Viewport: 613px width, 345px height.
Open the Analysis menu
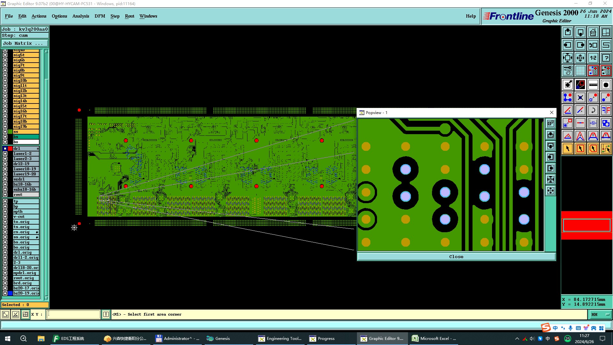(x=81, y=16)
